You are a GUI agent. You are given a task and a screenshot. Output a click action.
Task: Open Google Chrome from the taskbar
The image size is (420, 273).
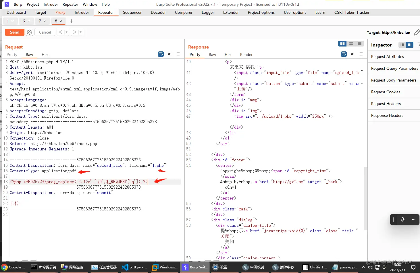click(x=14, y=267)
